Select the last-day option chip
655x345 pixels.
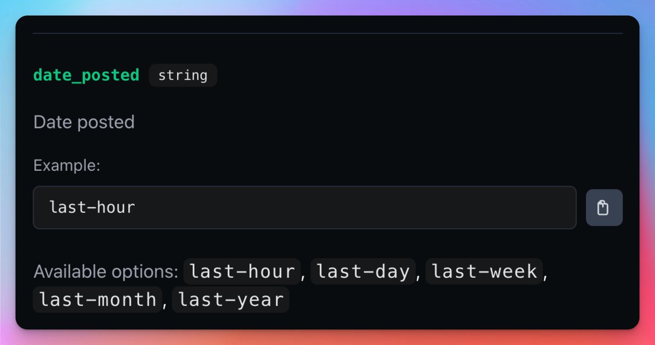click(363, 271)
